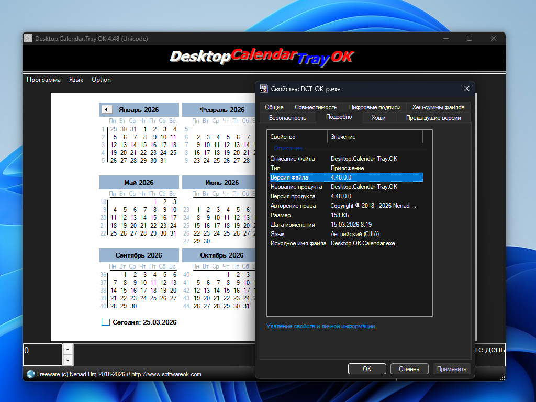Click the Desktop.Calendar.Tray.OK title bar icon
536x402 pixels.
(28, 38)
